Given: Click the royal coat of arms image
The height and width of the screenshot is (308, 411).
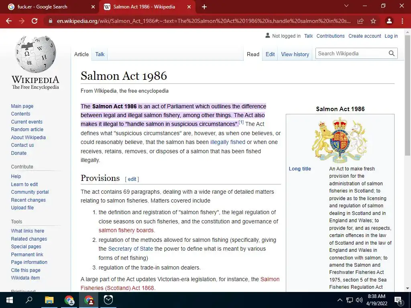Looking at the screenshot, I should pyautogui.click(x=340, y=140).
